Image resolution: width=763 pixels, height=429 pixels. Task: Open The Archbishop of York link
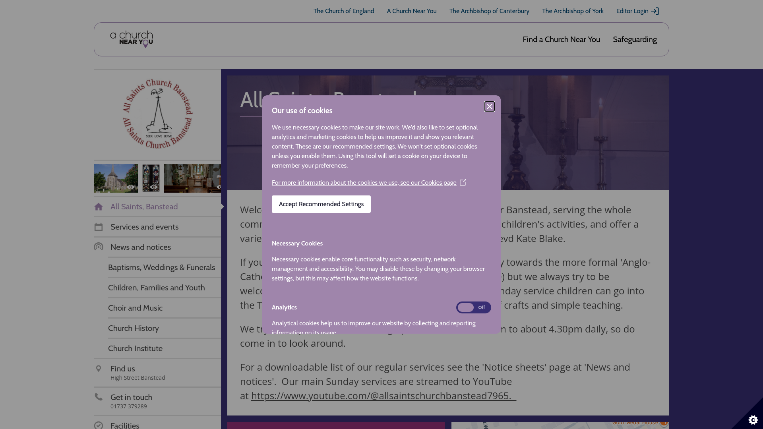click(x=573, y=11)
